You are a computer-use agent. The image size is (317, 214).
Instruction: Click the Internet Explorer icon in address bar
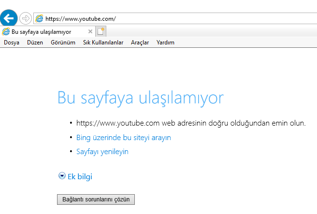click(x=39, y=18)
